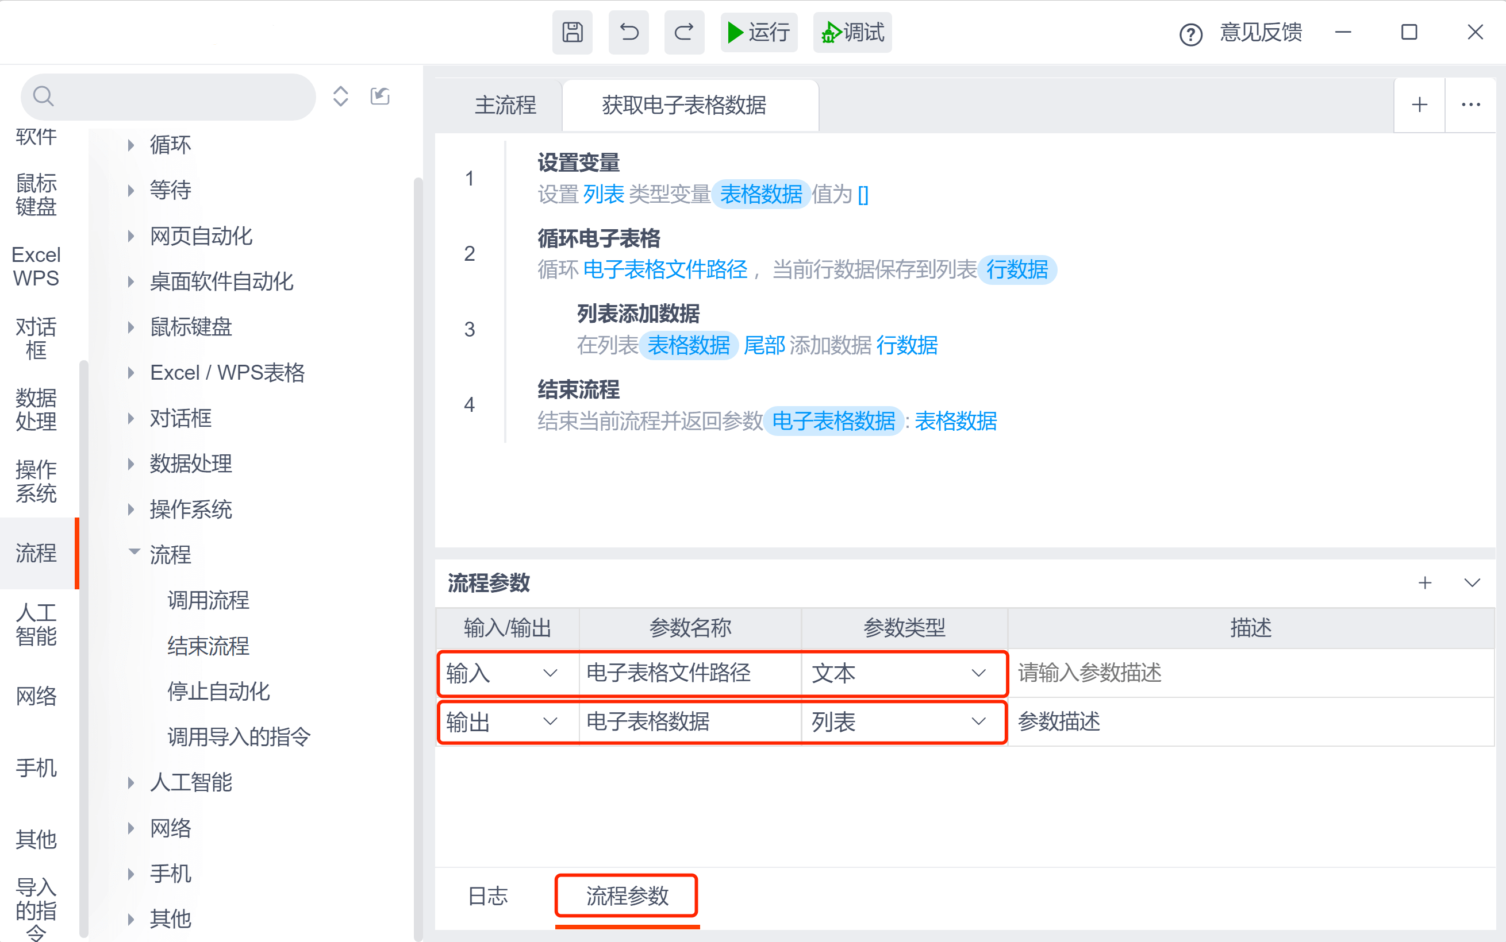Expand the 网页自动化 tree category
Viewport: 1506px width, 942px height.
(131, 236)
